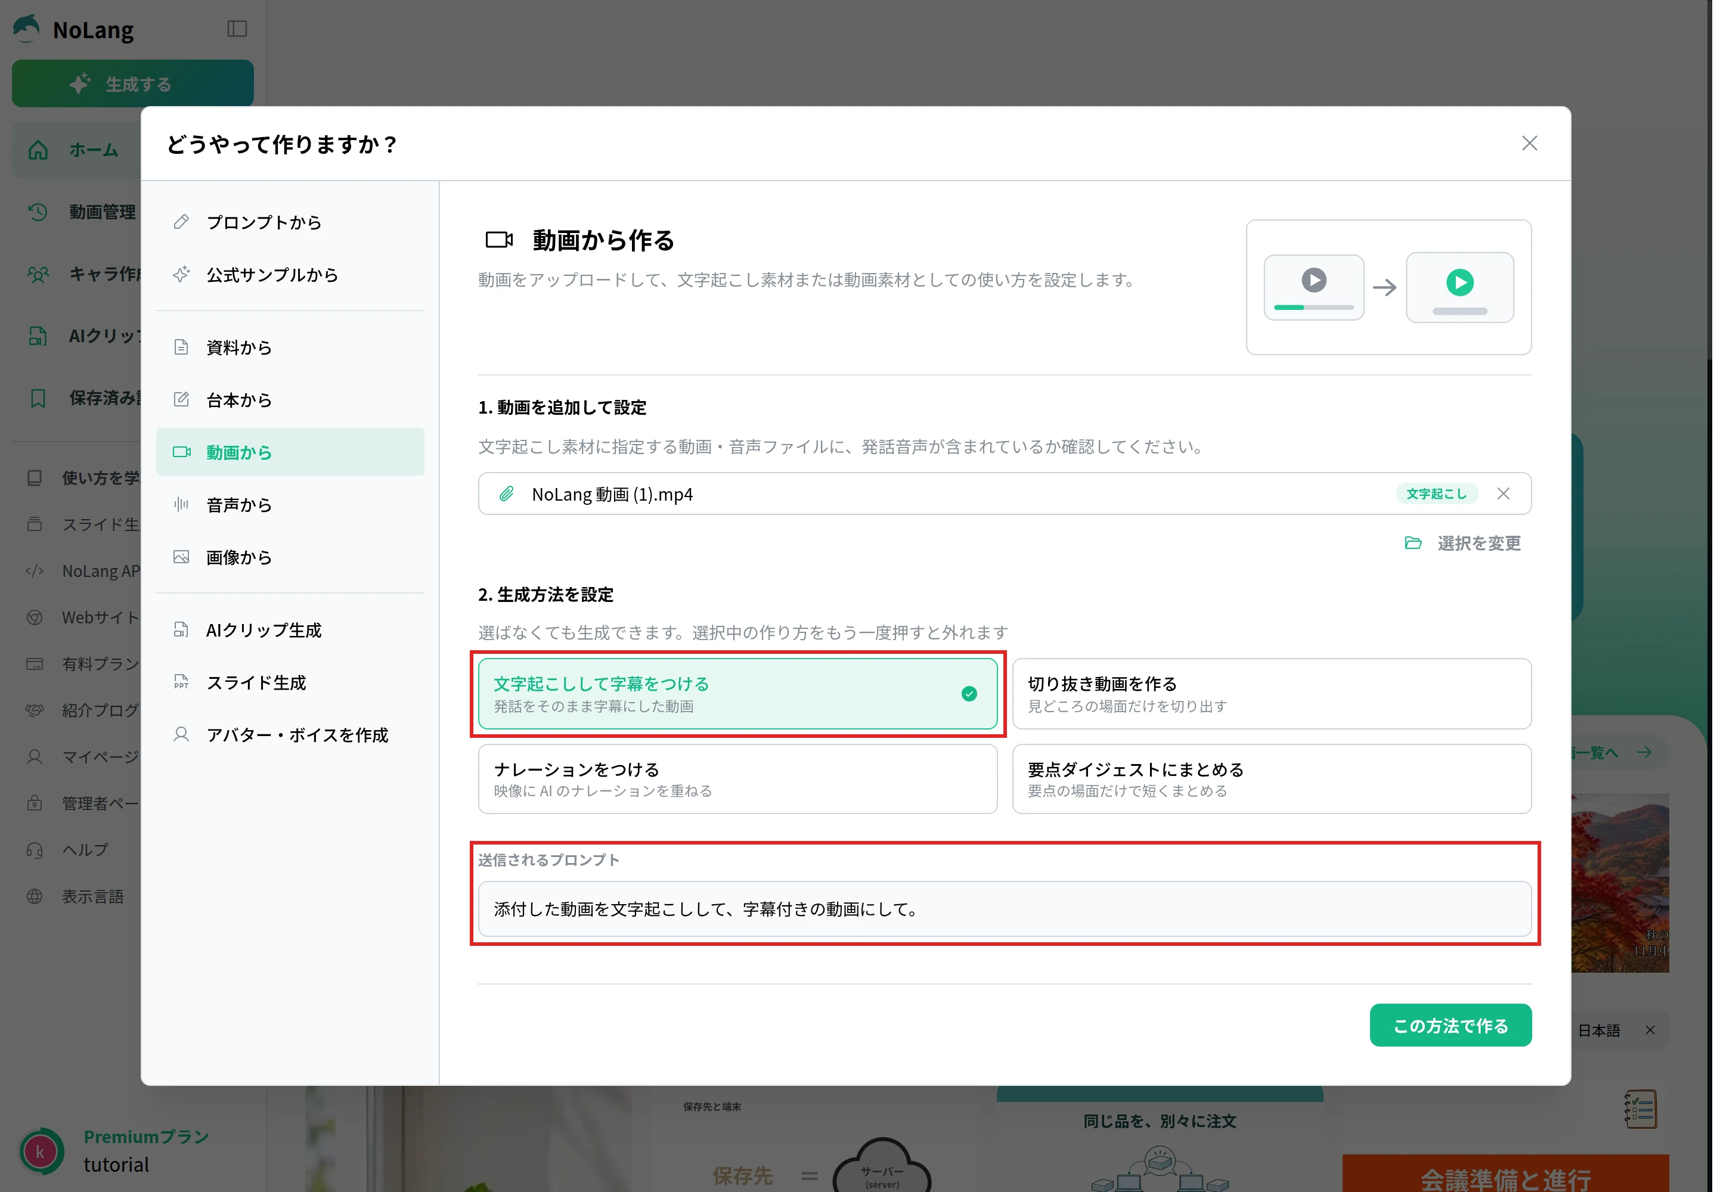Open アバター・ボイスを作成 option
Viewport: 1717px width, 1192px height.
pyautogui.click(x=290, y=735)
